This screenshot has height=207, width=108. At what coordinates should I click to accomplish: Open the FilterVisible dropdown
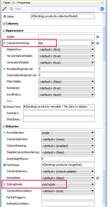[x=66, y=82]
